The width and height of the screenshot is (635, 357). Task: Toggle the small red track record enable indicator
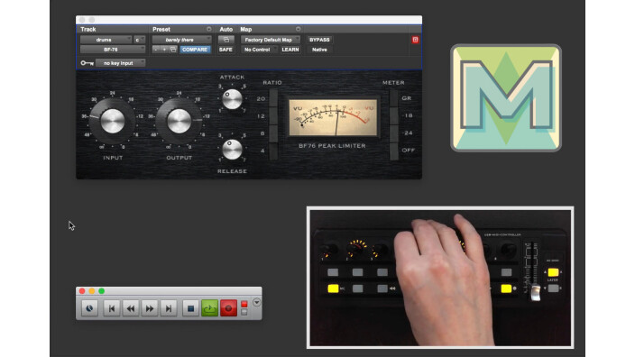[244, 304]
